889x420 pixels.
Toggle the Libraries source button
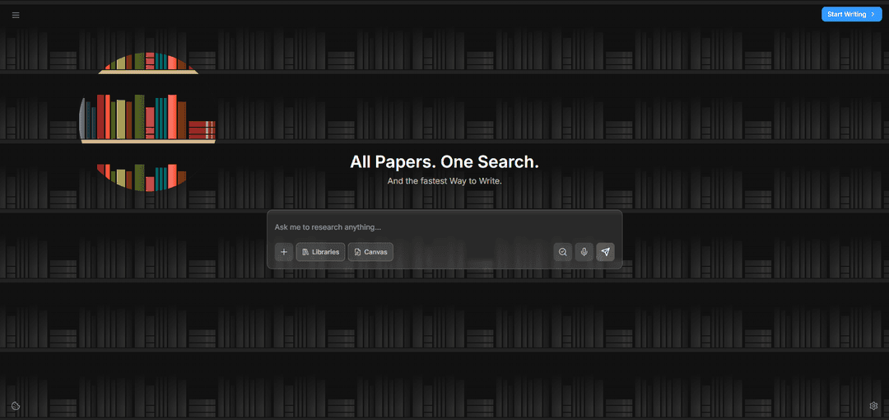pyautogui.click(x=321, y=252)
